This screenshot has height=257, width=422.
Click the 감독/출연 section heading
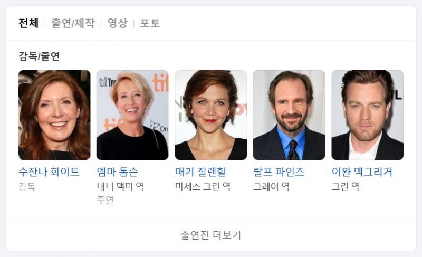[x=39, y=56]
